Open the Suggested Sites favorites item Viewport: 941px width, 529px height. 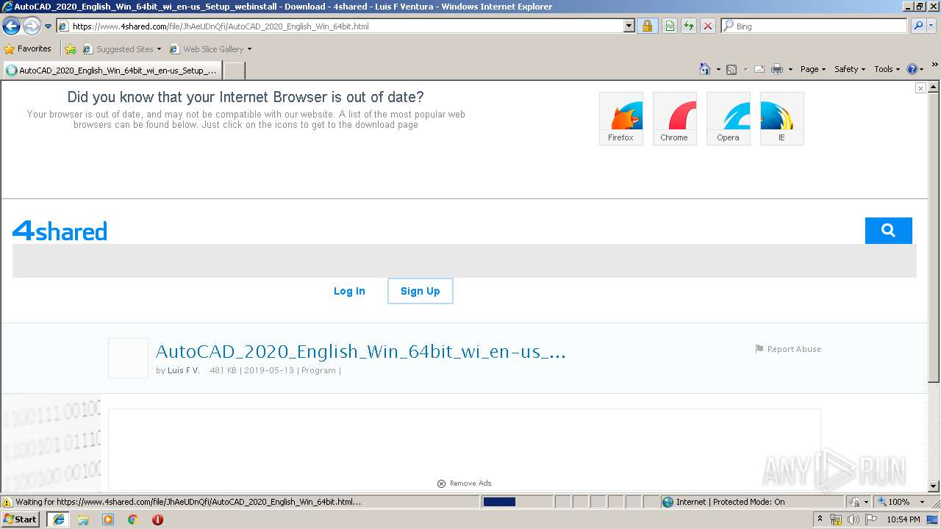121,49
